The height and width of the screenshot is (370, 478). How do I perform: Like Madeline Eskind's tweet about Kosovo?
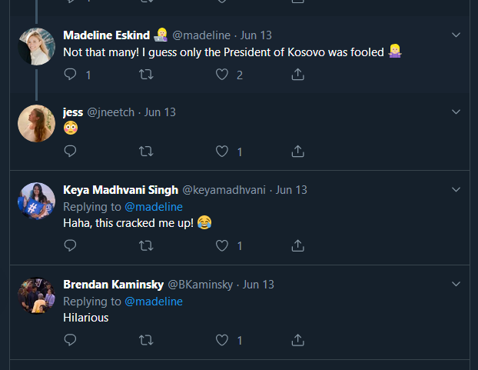tap(222, 75)
